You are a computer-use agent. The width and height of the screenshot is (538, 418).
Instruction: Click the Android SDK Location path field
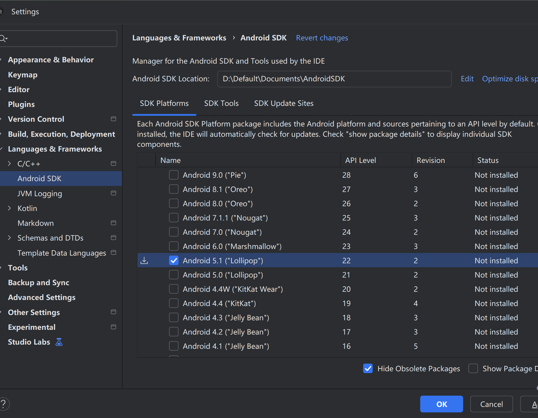pos(334,79)
